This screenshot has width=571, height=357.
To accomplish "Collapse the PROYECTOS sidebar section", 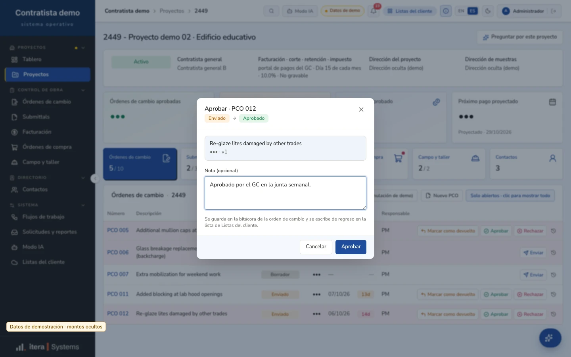I will [83, 48].
